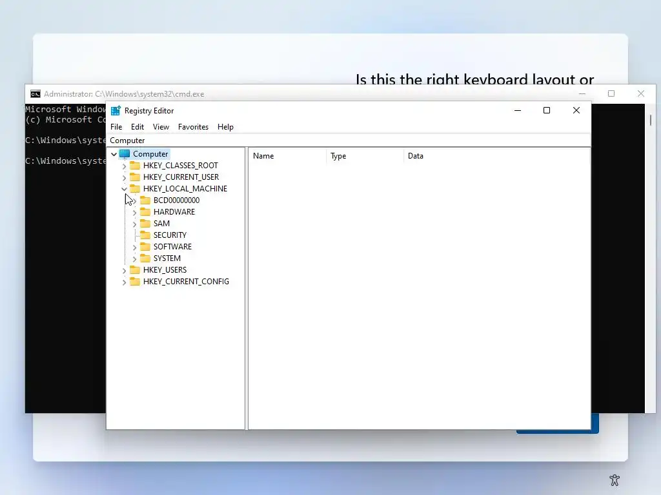Close the Command Prompt window
661x495 pixels.
(x=641, y=93)
